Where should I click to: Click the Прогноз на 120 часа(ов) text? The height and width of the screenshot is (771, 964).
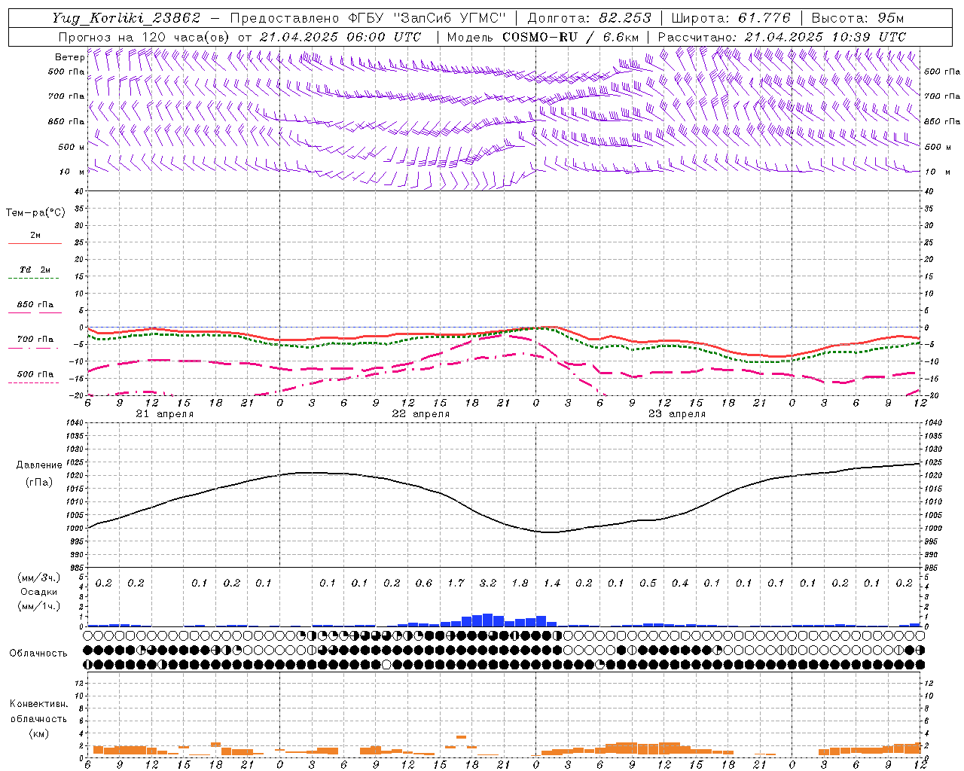(145, 37)
